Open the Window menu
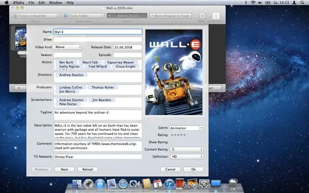 coord(55,2)
